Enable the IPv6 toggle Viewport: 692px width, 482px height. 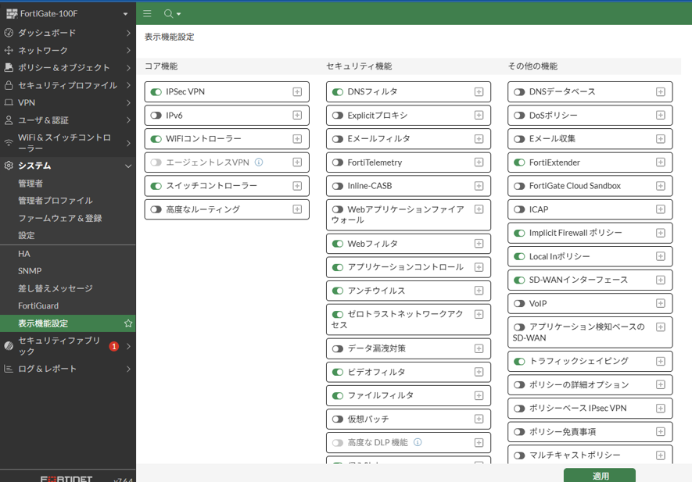(x=156, y=115)
